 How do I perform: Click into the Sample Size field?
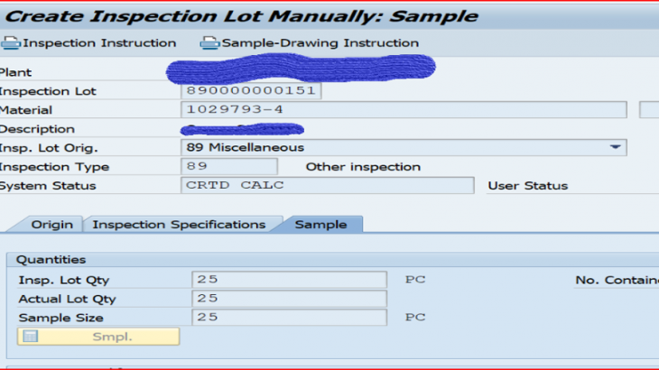289,318
